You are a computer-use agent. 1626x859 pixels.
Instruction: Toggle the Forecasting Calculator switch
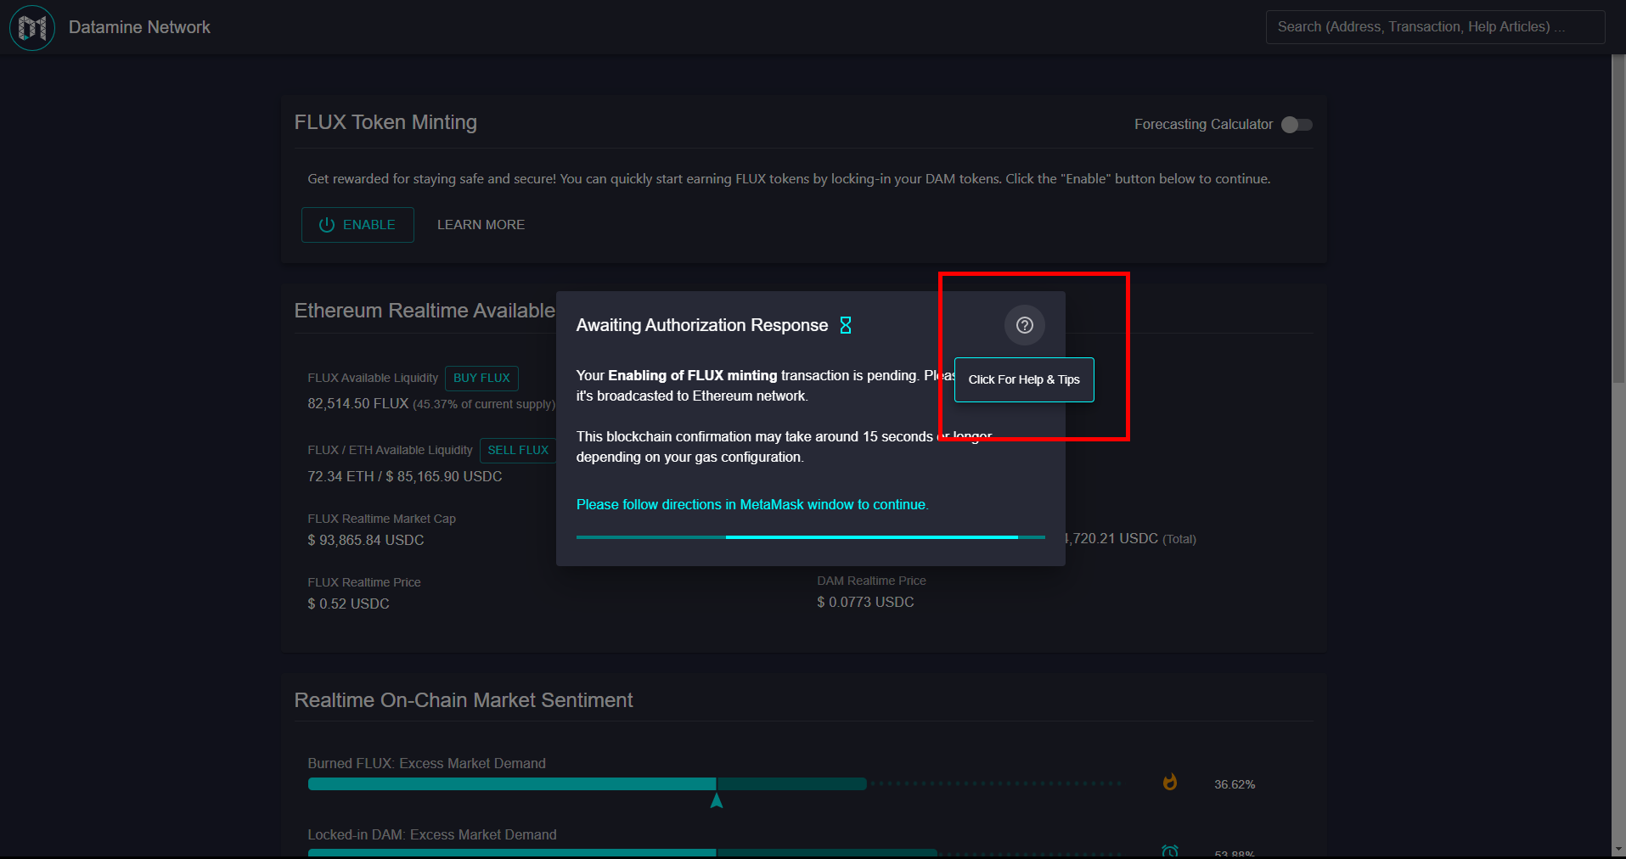1297,125
